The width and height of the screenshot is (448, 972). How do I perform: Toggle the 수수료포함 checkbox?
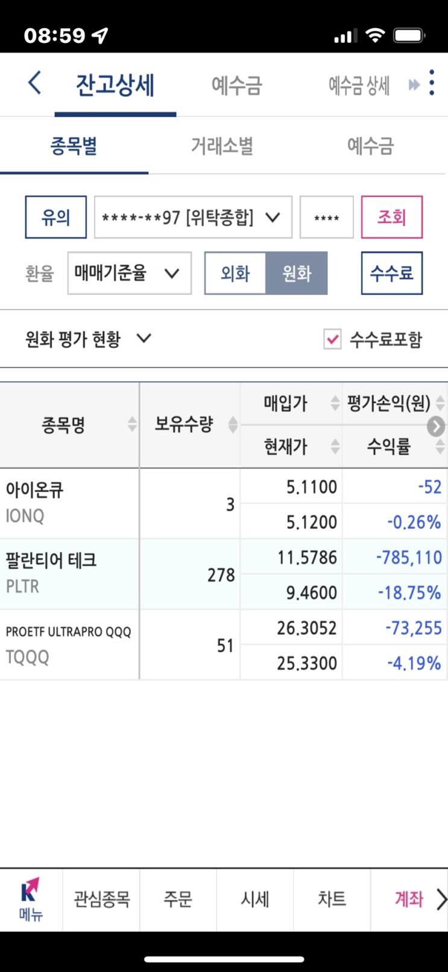click(x=332, y=340)
